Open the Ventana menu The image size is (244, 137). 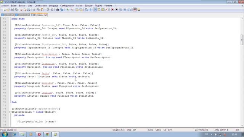(x=108, y=6)
